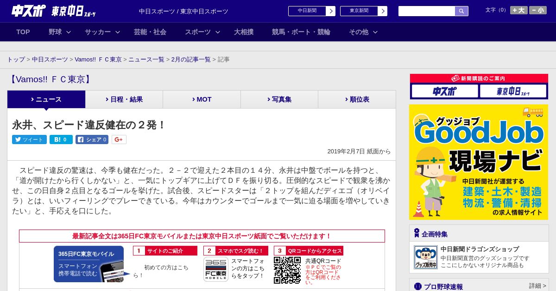Click the 365 FC東京 MOBILE logo icon

click(216, 269)
